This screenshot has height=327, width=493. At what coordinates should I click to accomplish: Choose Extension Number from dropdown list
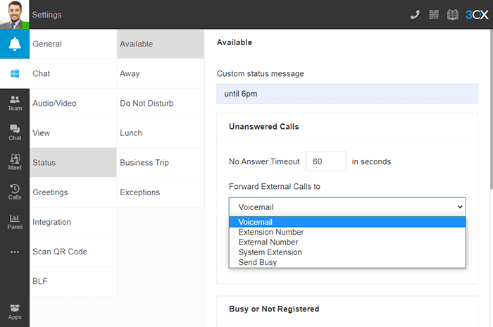271,232
